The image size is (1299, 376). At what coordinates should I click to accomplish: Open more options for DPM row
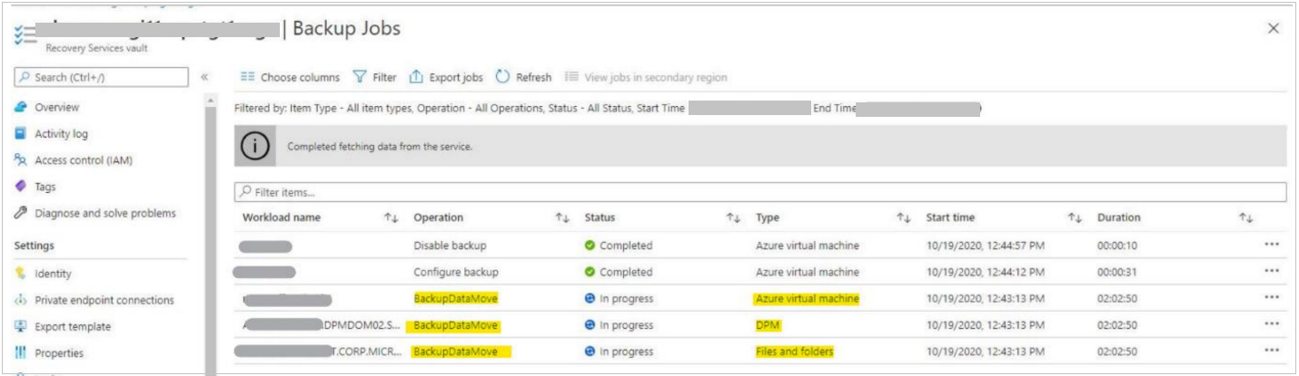pos(1272,324)
